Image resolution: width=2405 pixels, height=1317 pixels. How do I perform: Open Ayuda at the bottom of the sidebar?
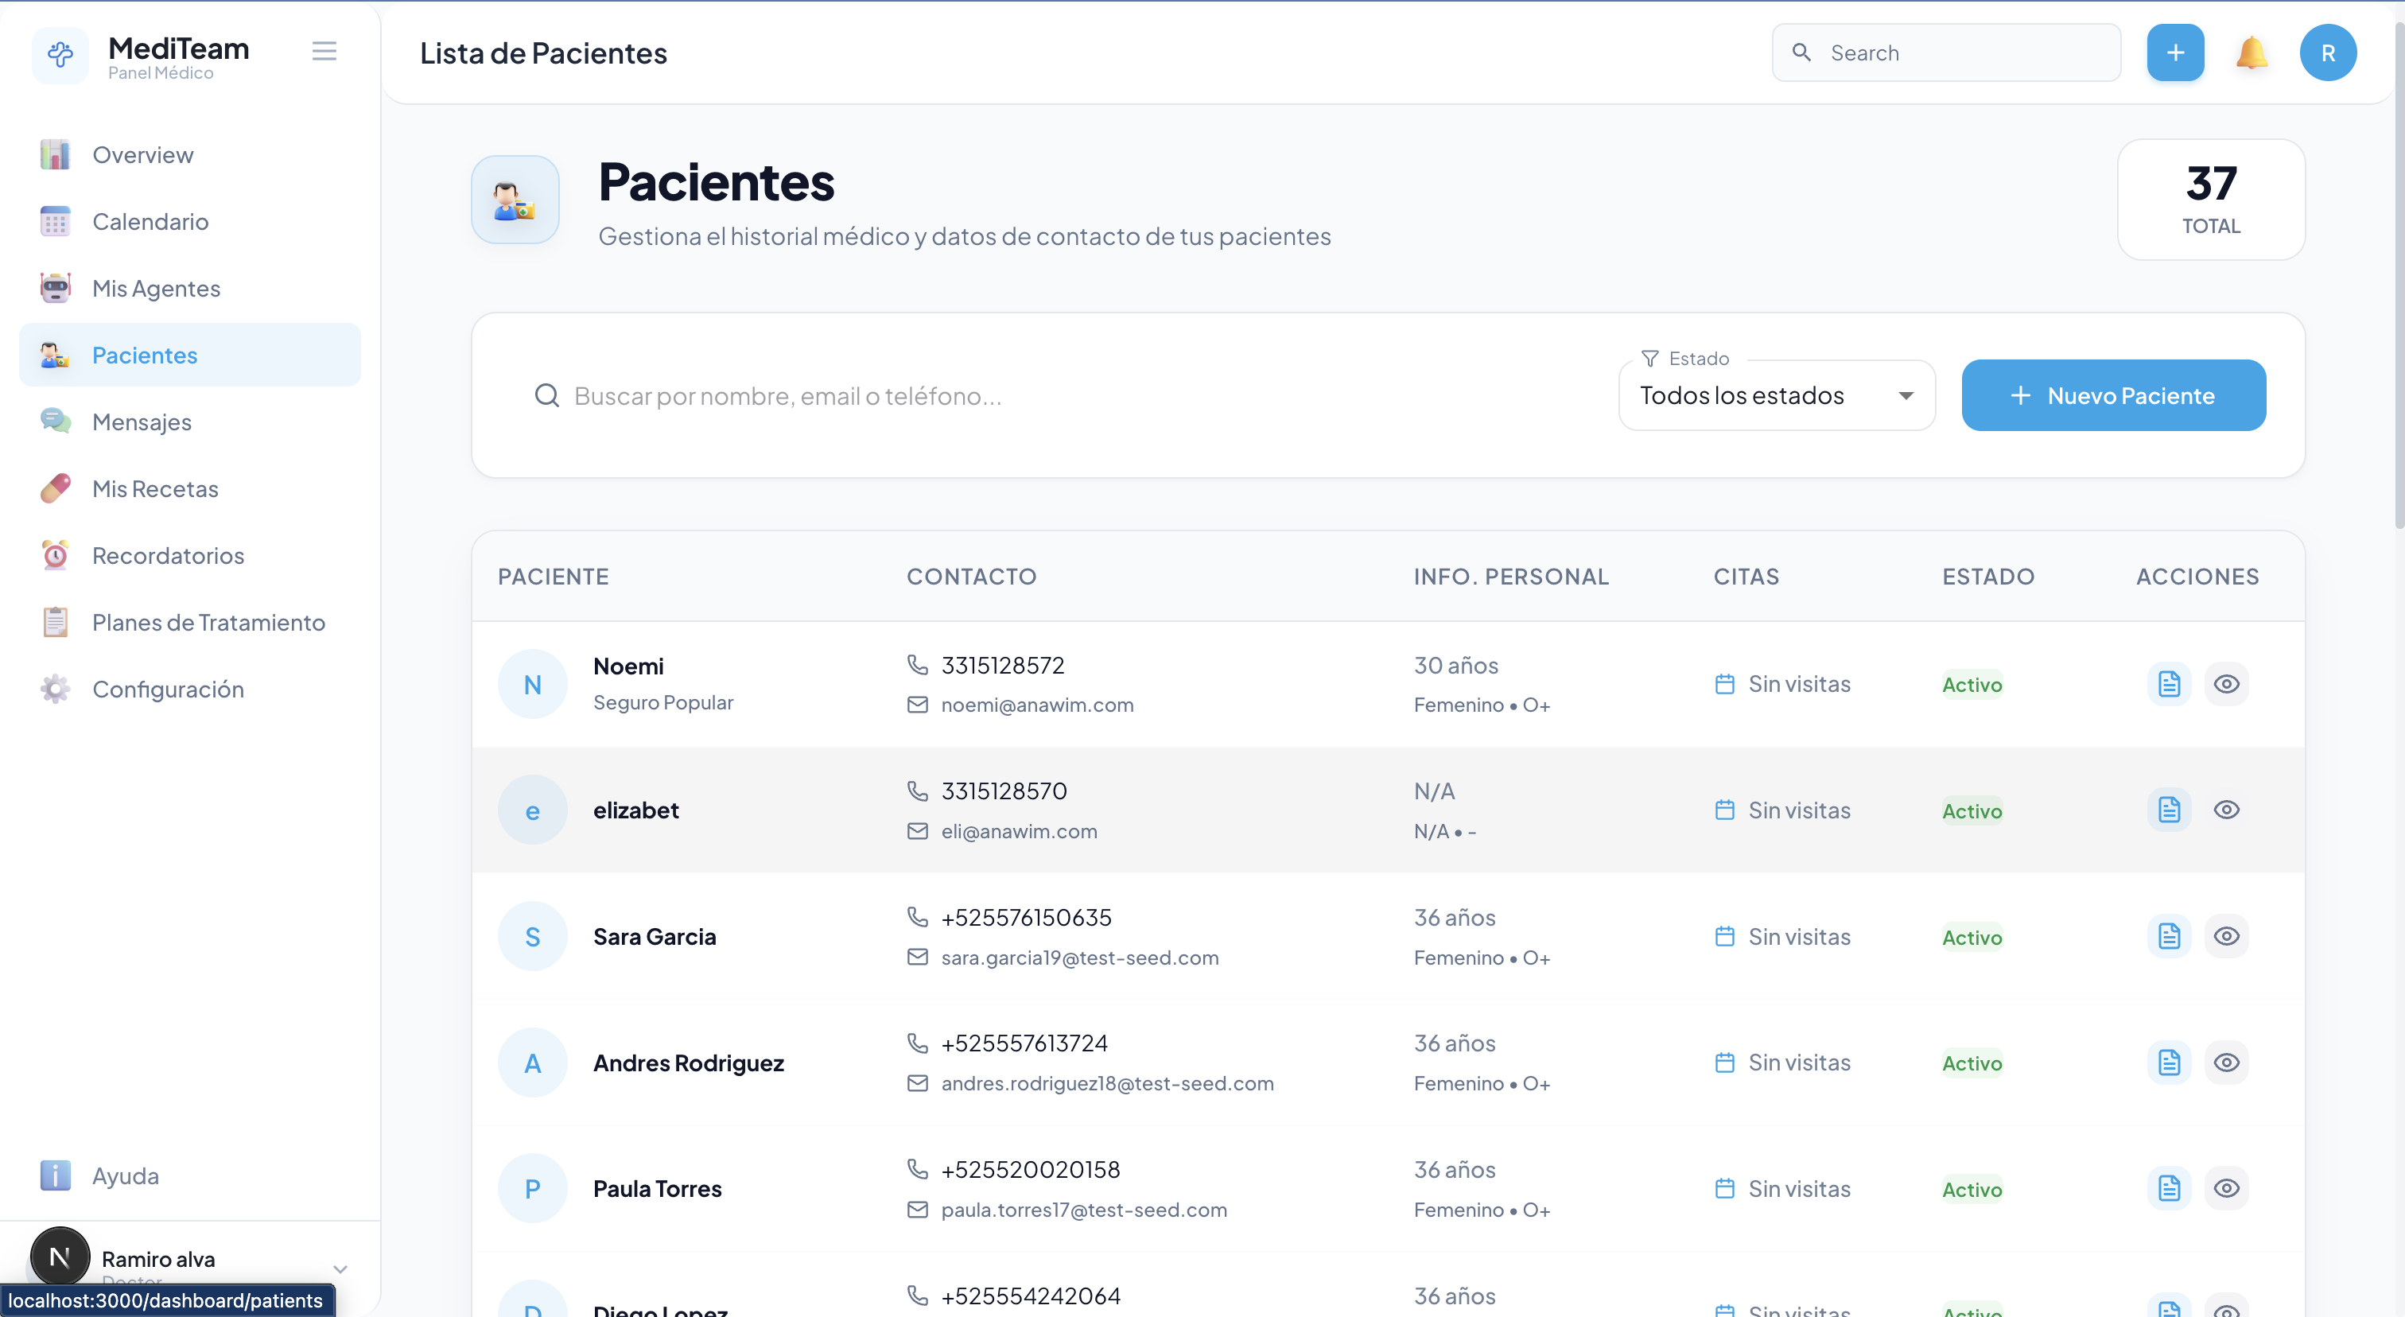coord(125,1175)
